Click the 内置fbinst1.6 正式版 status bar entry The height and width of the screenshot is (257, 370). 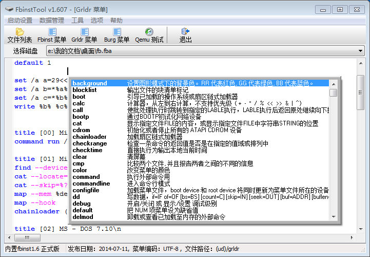coord(32,249)
